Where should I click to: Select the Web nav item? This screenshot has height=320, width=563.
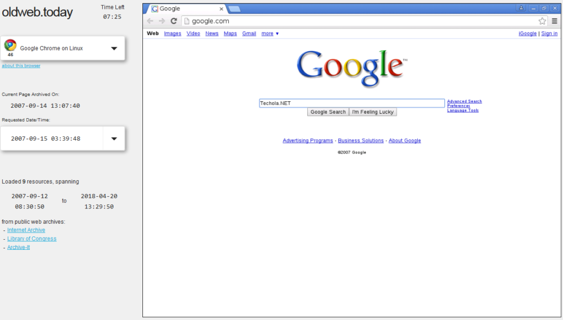click(153, 34)
